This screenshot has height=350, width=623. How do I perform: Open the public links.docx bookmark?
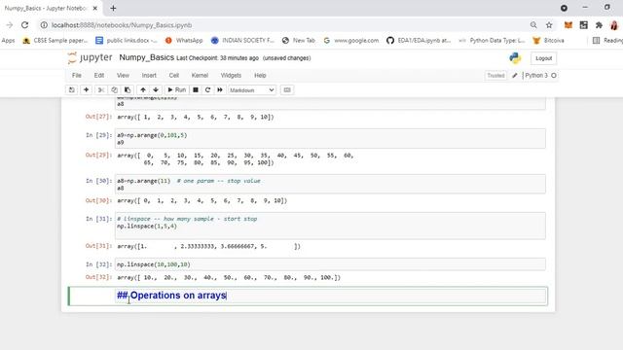point(127,41)
